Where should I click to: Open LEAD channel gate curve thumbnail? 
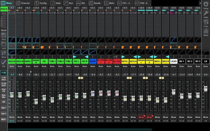coord(174,40)
